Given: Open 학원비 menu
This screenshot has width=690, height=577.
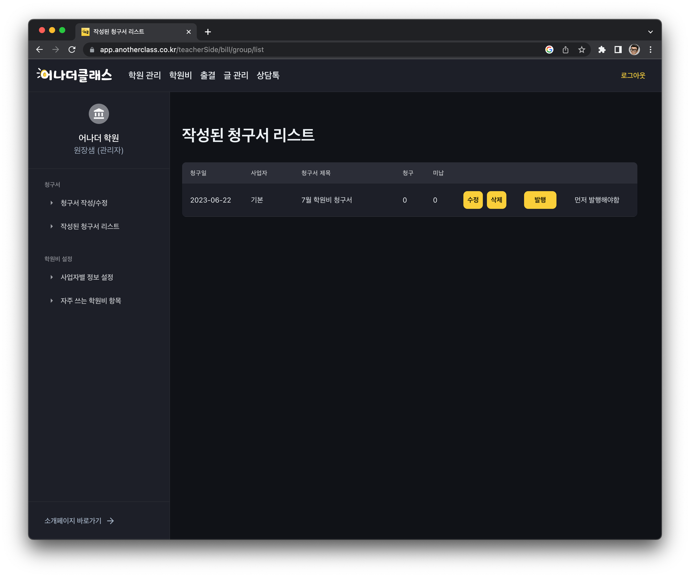Looking at the screenshot, I should 180,75.
